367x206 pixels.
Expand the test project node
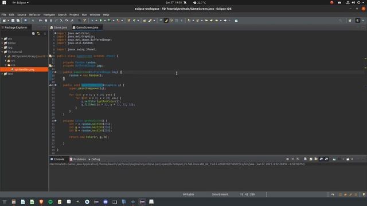[2, 74]
